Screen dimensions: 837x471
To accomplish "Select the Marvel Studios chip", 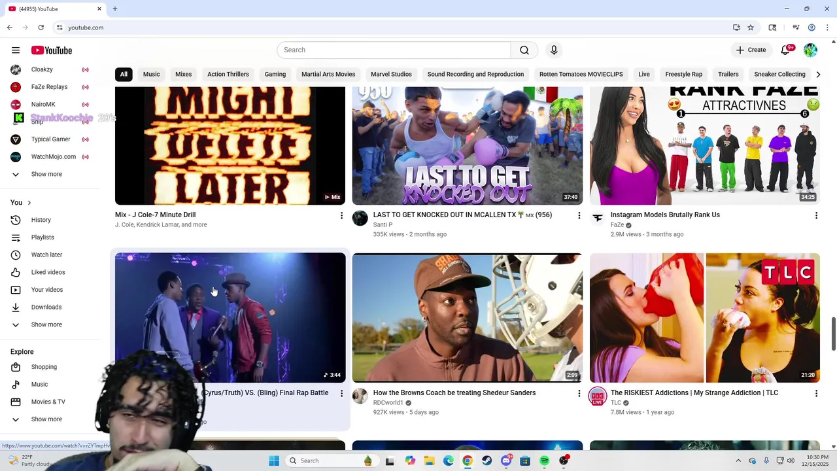I will 391,75.
